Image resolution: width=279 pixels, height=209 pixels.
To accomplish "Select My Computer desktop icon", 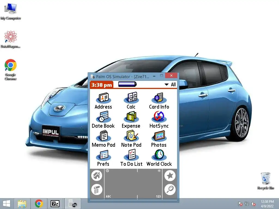I will [11, 11].
